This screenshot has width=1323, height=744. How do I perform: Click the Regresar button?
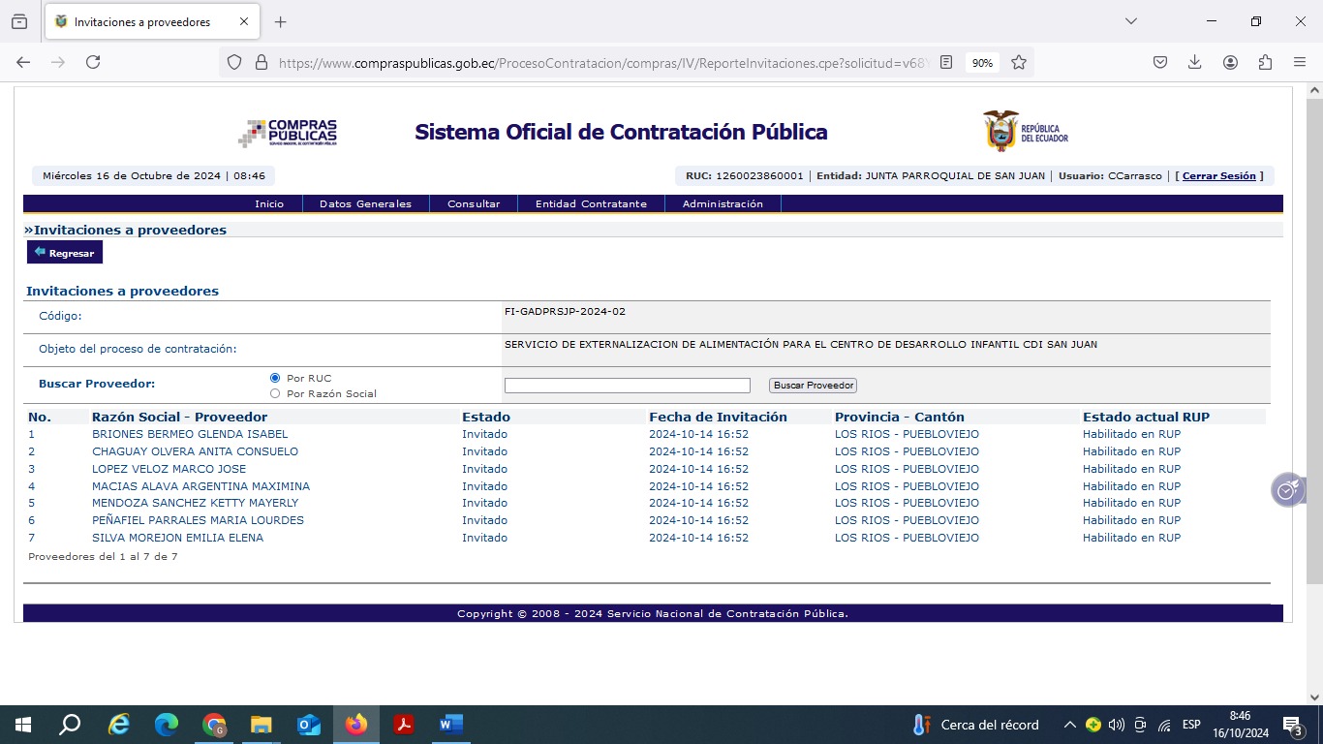65,253
